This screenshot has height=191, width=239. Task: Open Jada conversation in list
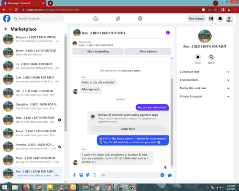click(32, 120)
